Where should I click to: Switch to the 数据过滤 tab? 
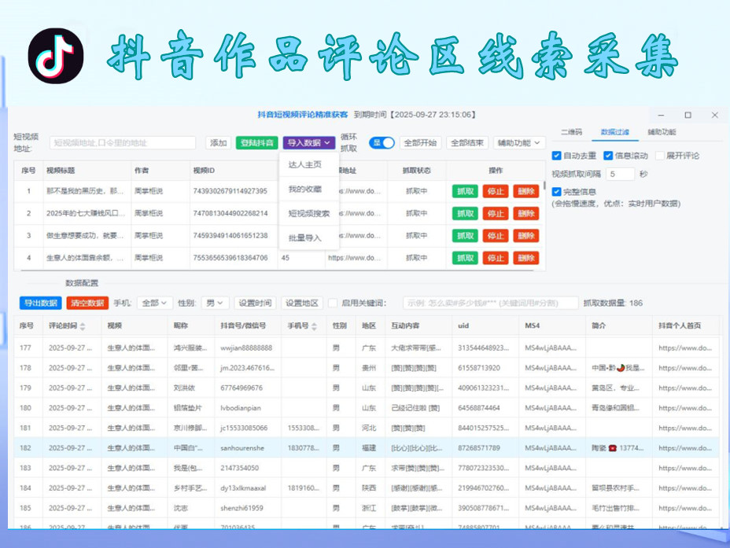point(614,132)
